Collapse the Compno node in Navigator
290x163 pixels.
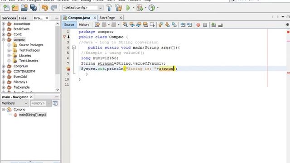pyautogui.click(x=3, y=110)
